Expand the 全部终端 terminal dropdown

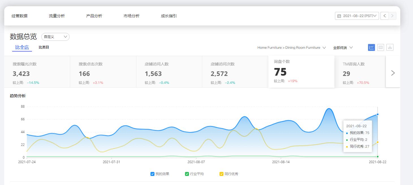(x=343, y=48)
